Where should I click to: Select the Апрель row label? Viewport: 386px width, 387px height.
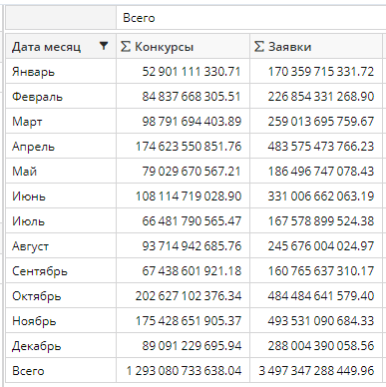(33, 147)
